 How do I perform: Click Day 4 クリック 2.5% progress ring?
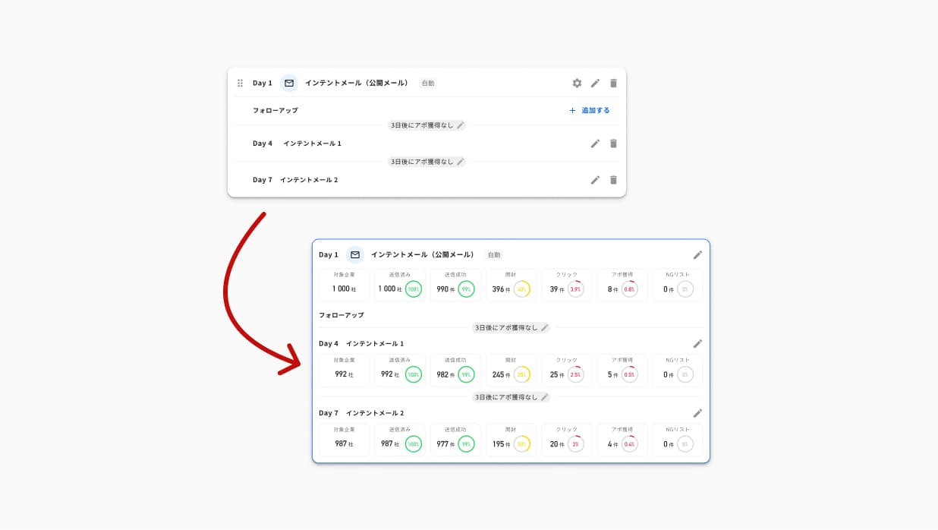coord(576,374)
